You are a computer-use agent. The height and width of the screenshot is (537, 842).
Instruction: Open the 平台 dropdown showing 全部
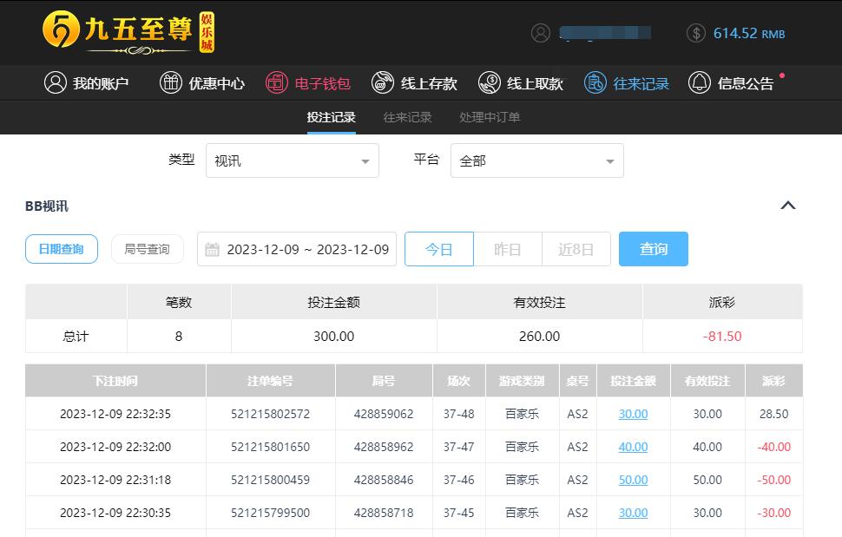click(537, 160)
